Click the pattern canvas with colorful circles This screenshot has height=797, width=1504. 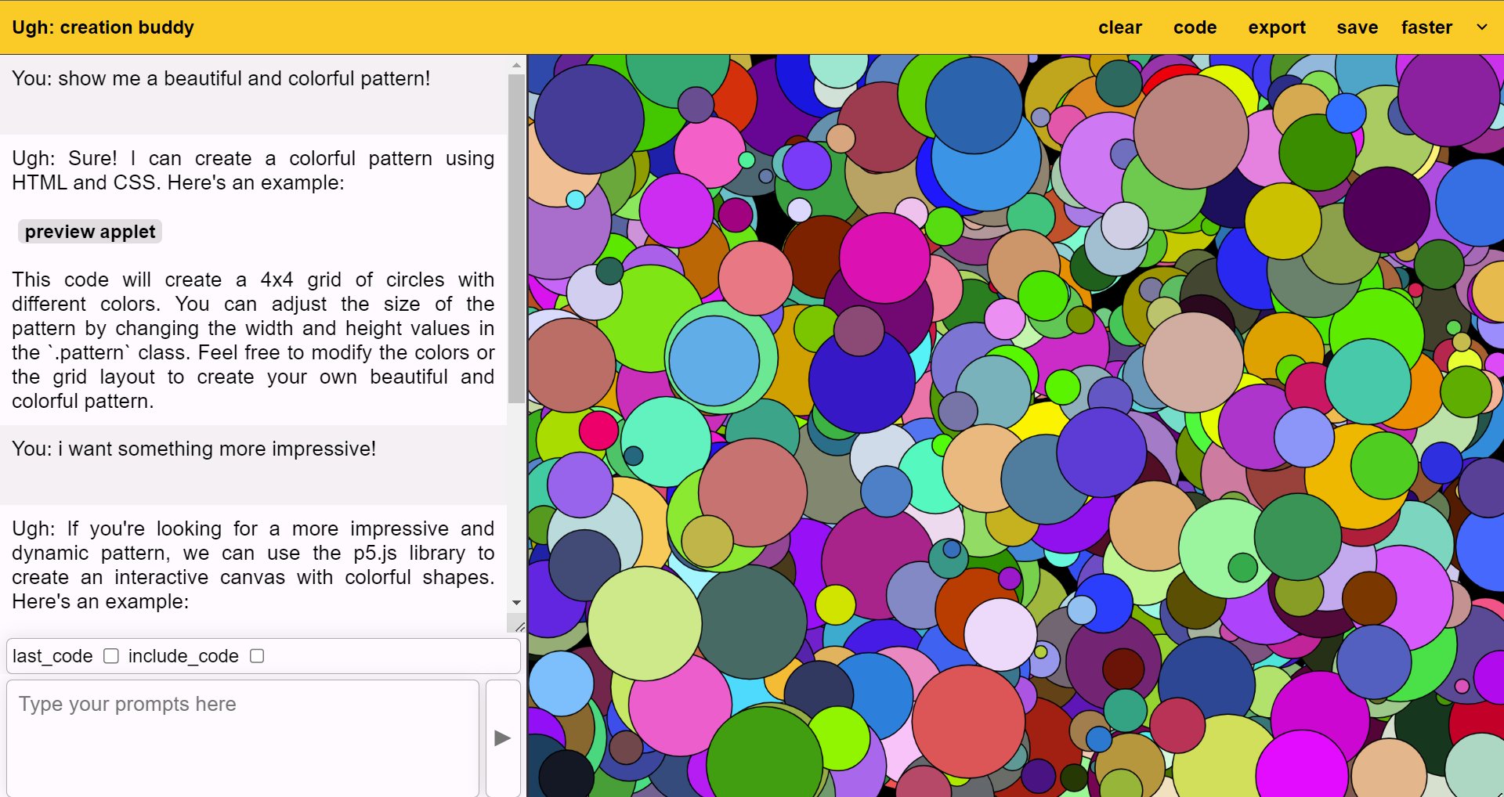(1016, 426)
